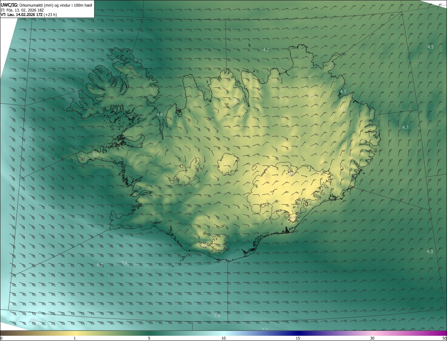The height and width of the screenshot is (341, 447).
Task: Click the colorbar tick label '10'
Action: 223,338
